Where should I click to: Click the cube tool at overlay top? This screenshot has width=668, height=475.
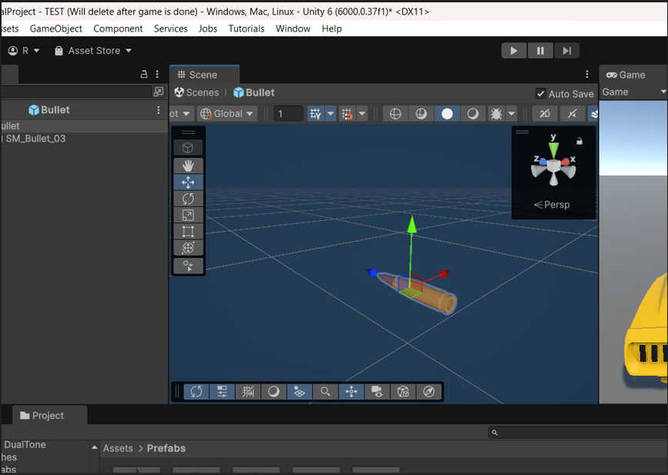coord(188,148)
